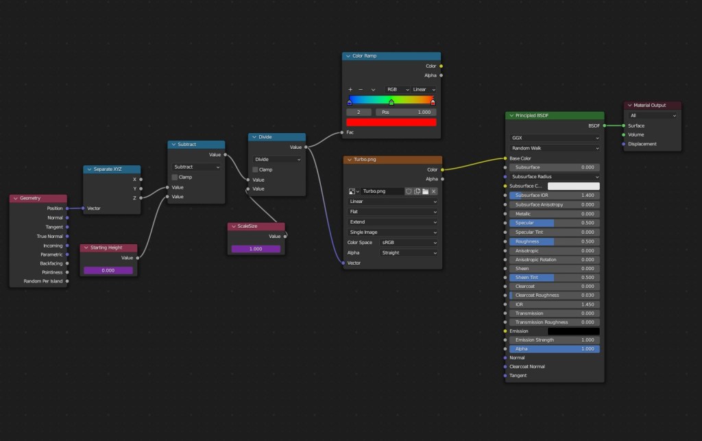This screenshot has height=441, width=702.
Task: Add a color stop in Color Ramp
Action: coord(350,89)
